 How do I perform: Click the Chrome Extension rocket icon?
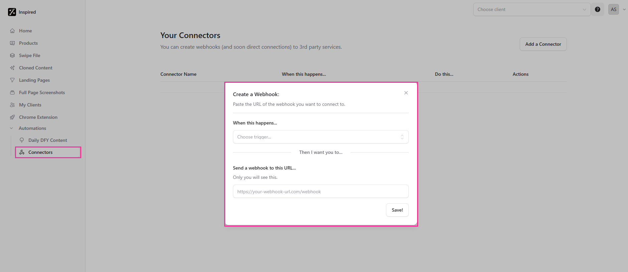(x=12, y=117)
